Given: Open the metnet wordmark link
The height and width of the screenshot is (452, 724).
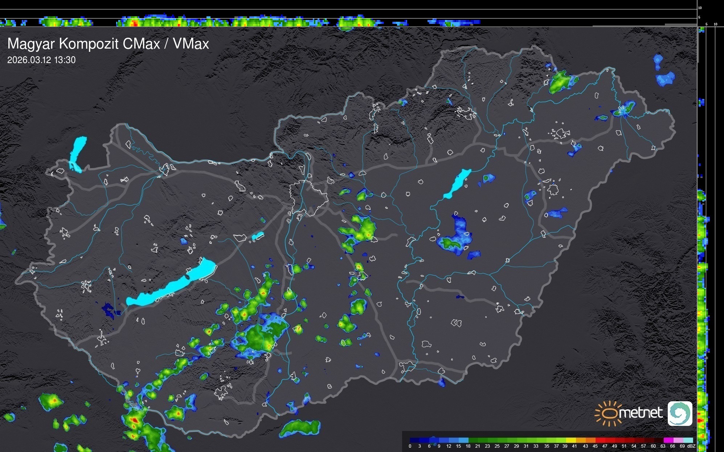Looking at the screenshot, I should [x=641, y=413].
